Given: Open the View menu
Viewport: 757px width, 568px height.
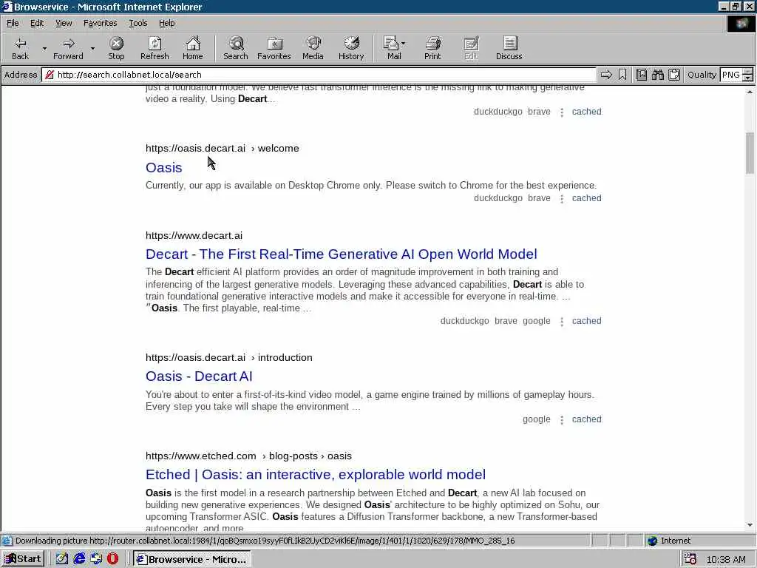Looking at the screenshot, I should (64, 23).
